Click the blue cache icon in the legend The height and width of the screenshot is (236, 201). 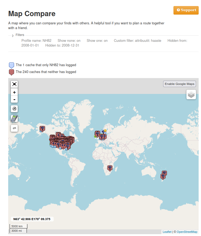coord(11,65)
